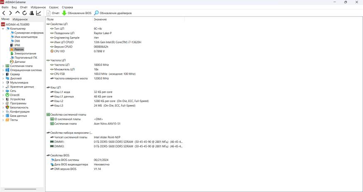363x192 pixels.
Task: Expand the Хранение данных node
Action: click(3, 87)
